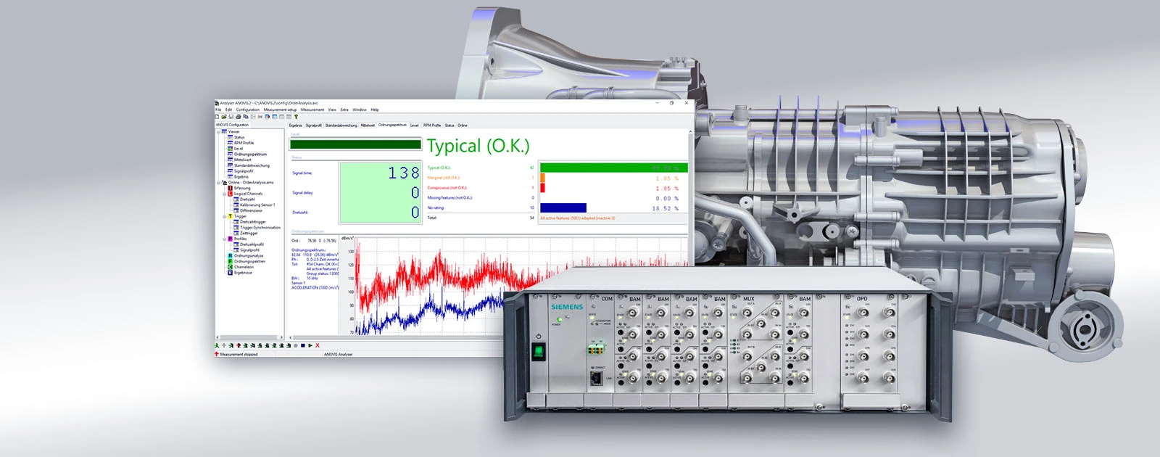
Task: Select Chameleon in the configuration tree
Action: 244,267
